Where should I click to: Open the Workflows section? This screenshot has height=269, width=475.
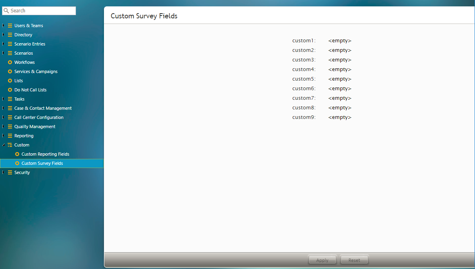(x=24, y=62)
